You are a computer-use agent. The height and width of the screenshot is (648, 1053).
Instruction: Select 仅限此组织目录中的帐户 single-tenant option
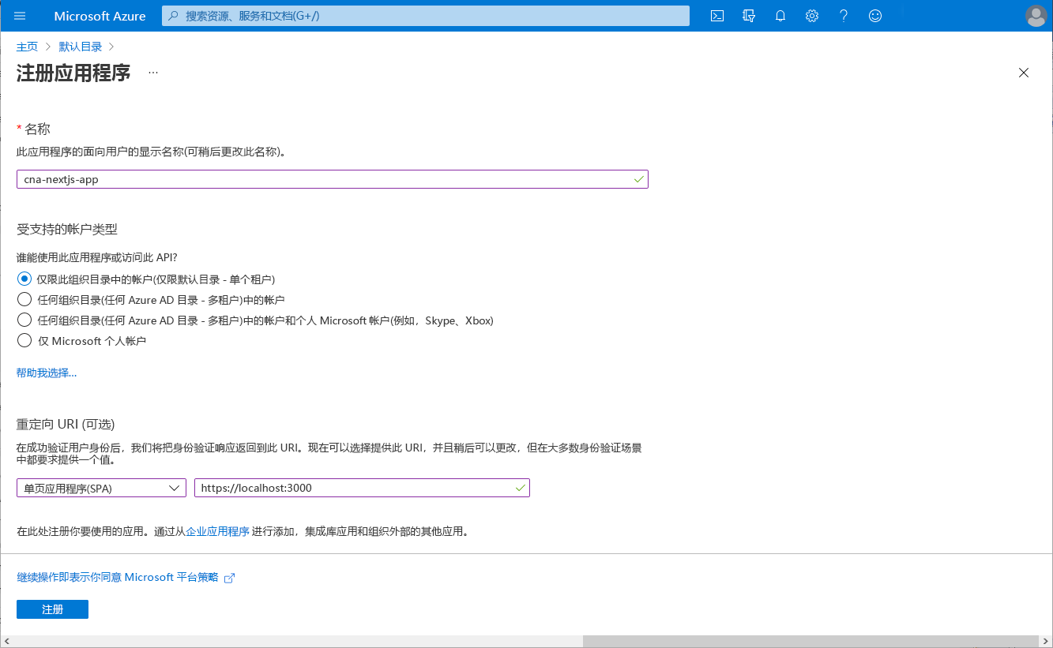tap(24, 279)
